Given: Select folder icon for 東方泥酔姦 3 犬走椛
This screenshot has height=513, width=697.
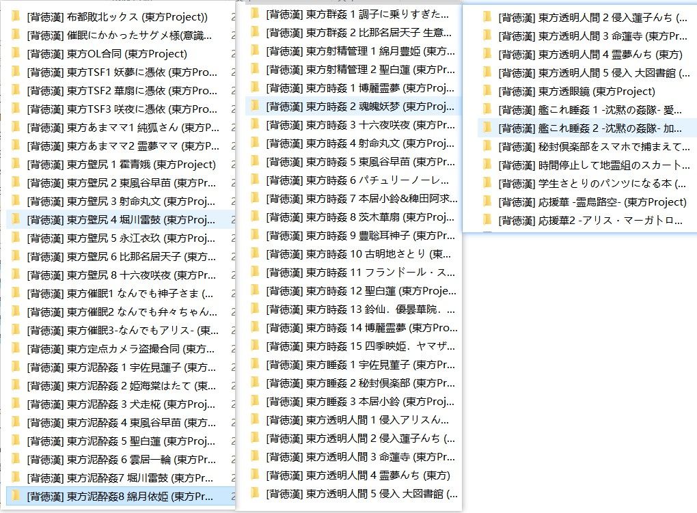Looking at the screenshot, I should click(x=16, y=404).
